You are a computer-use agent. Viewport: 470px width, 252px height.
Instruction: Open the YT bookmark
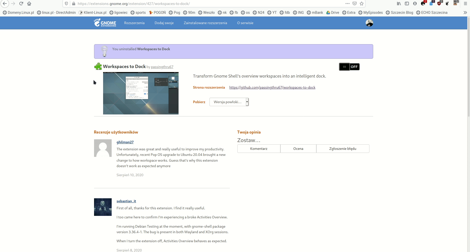(x=272, y=13)
